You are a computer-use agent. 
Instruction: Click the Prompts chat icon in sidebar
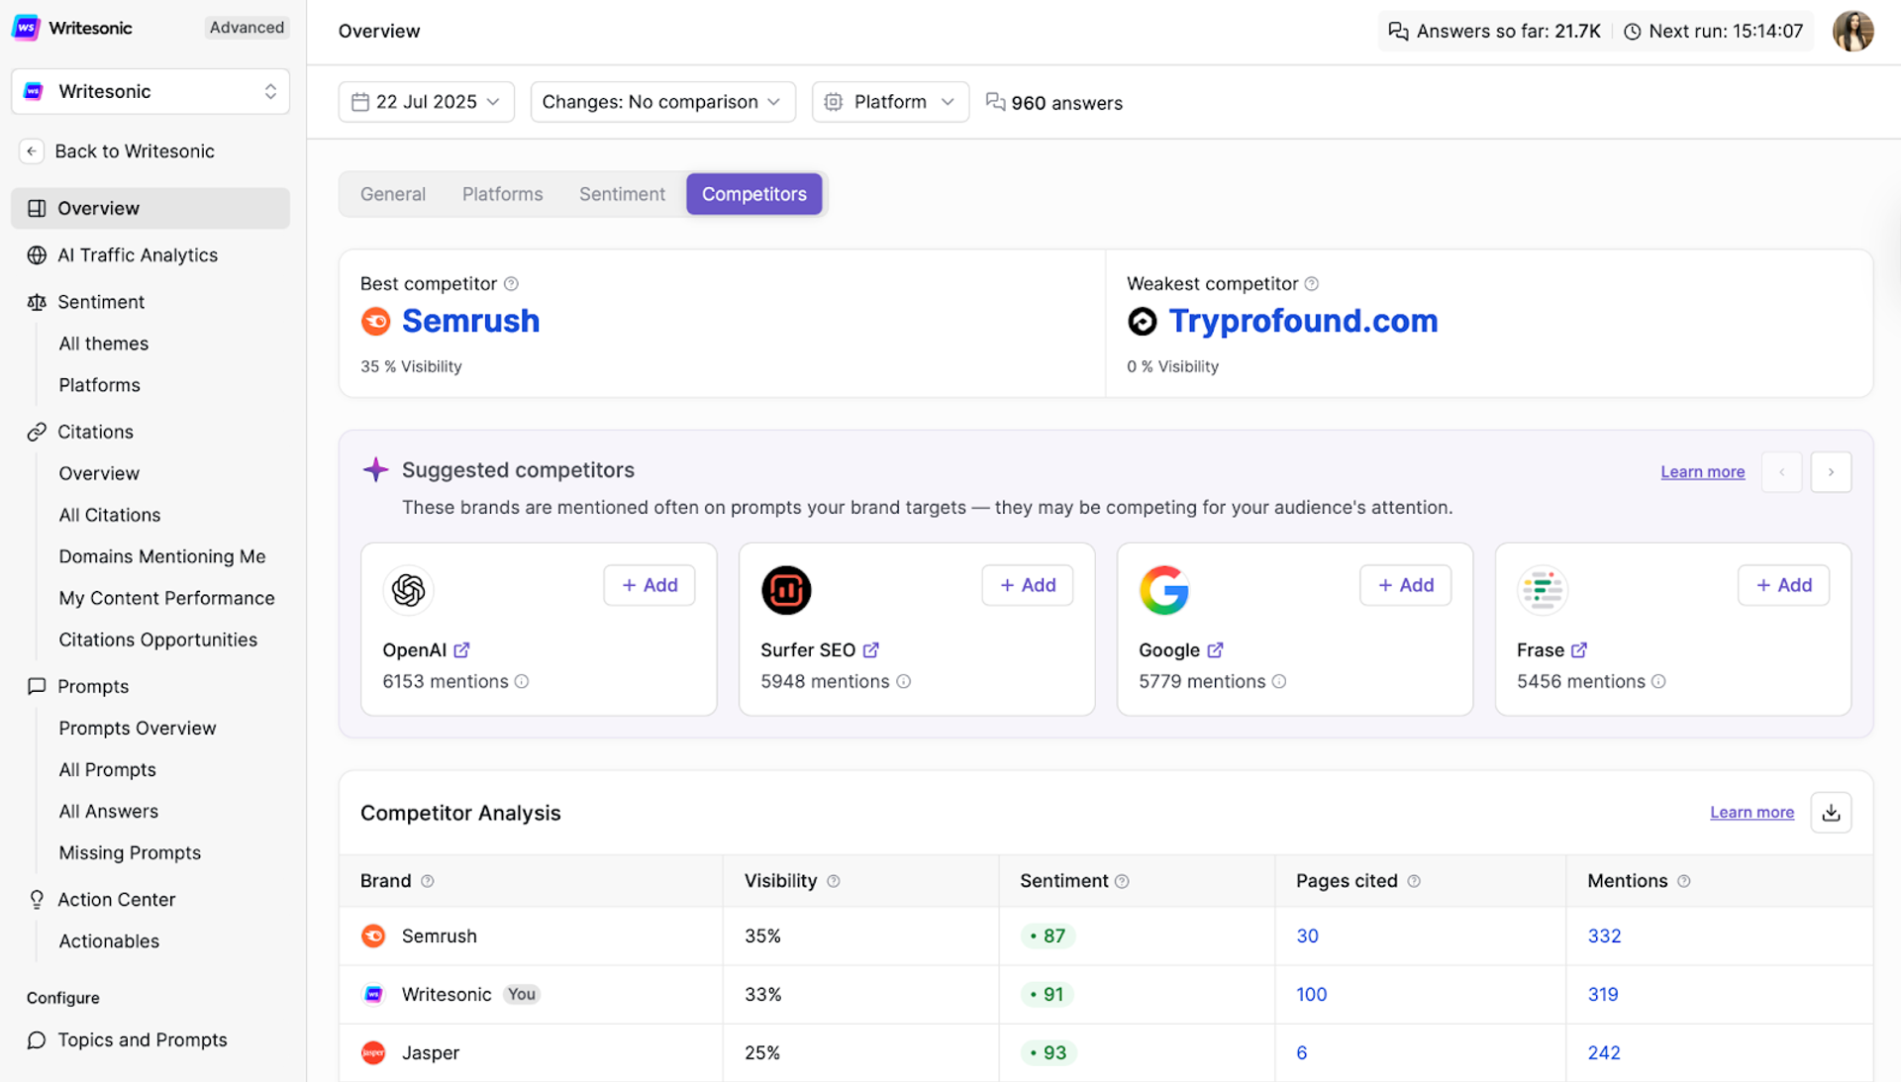point(37,686)
